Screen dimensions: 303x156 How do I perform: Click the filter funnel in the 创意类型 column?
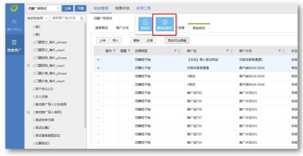tap(175, 51)
